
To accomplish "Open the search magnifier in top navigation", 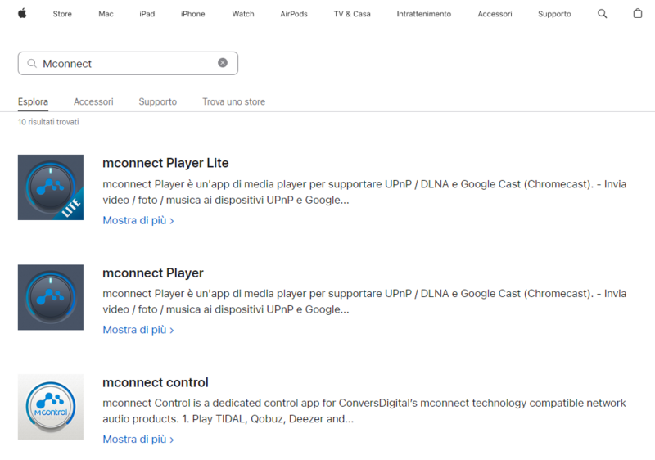I will (x=603, y=14).
